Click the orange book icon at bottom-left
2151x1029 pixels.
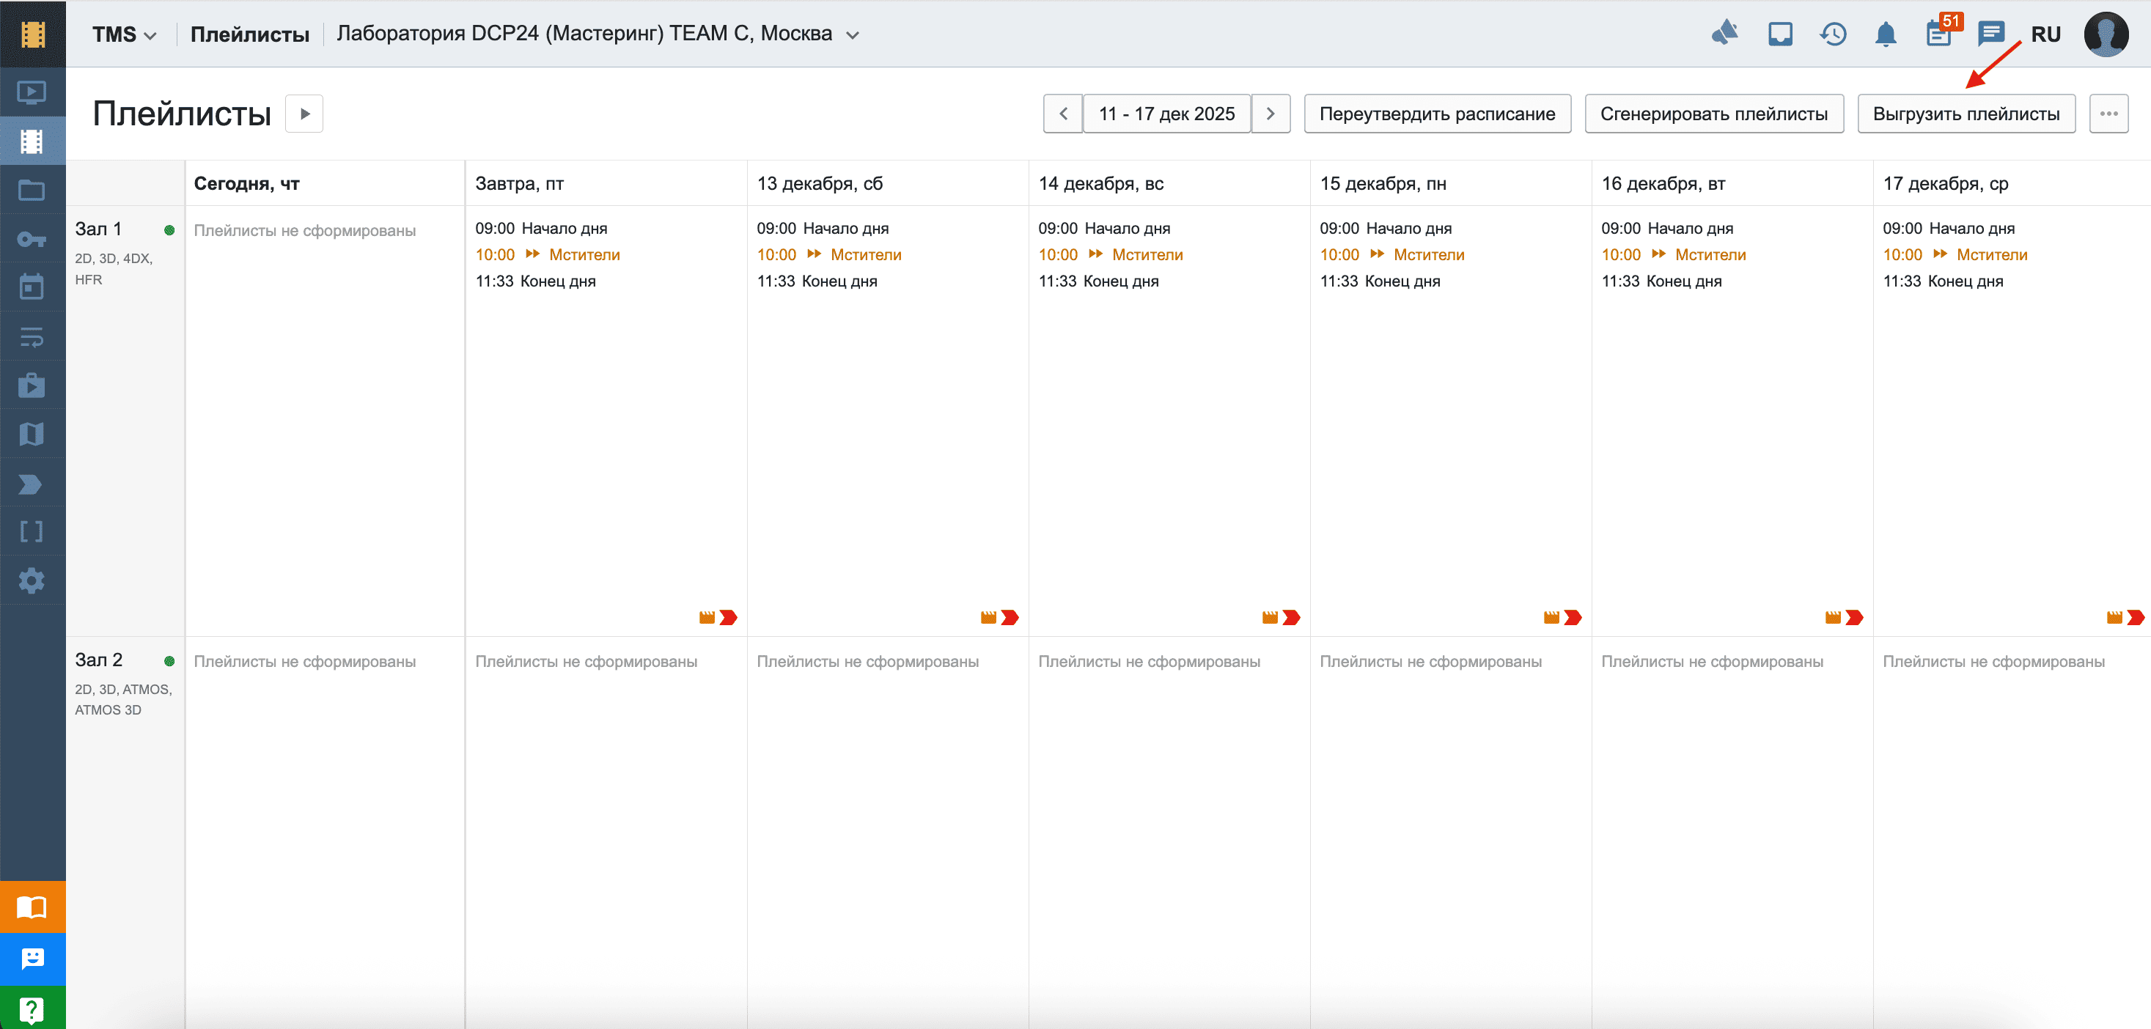click(32, 907)
